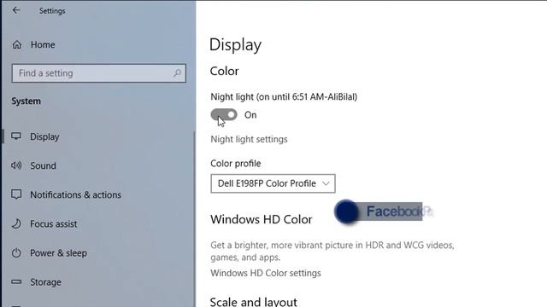Click the chevron in Color profile box
The width and height of the screenshot is (547, 307).
click(x=326, y=183)
